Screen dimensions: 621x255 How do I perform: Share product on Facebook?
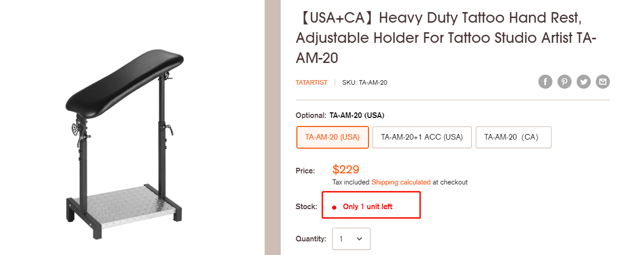pos(545,82)
